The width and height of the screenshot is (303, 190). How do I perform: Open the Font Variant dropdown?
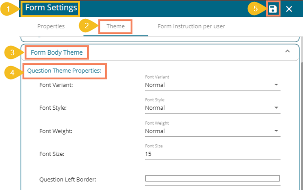(x=212, y=85)
